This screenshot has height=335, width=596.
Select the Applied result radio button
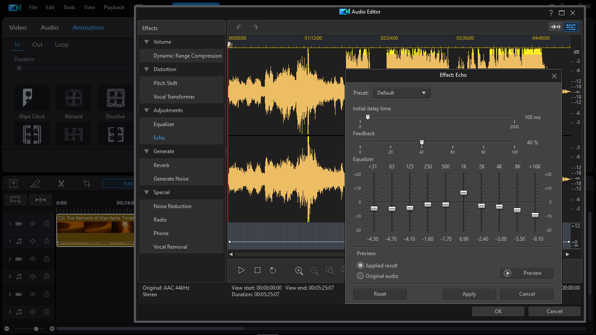(x=360, y=265)
